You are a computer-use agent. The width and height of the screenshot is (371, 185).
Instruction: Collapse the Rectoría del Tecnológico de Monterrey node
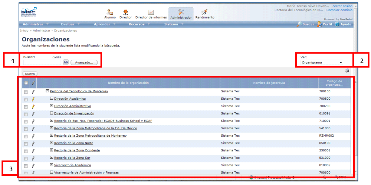coord(47,91)
